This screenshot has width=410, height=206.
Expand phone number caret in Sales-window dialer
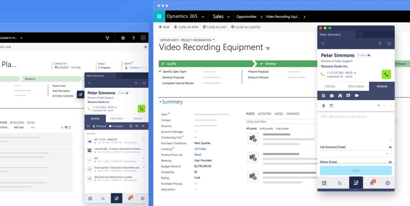tap(355, 73)
